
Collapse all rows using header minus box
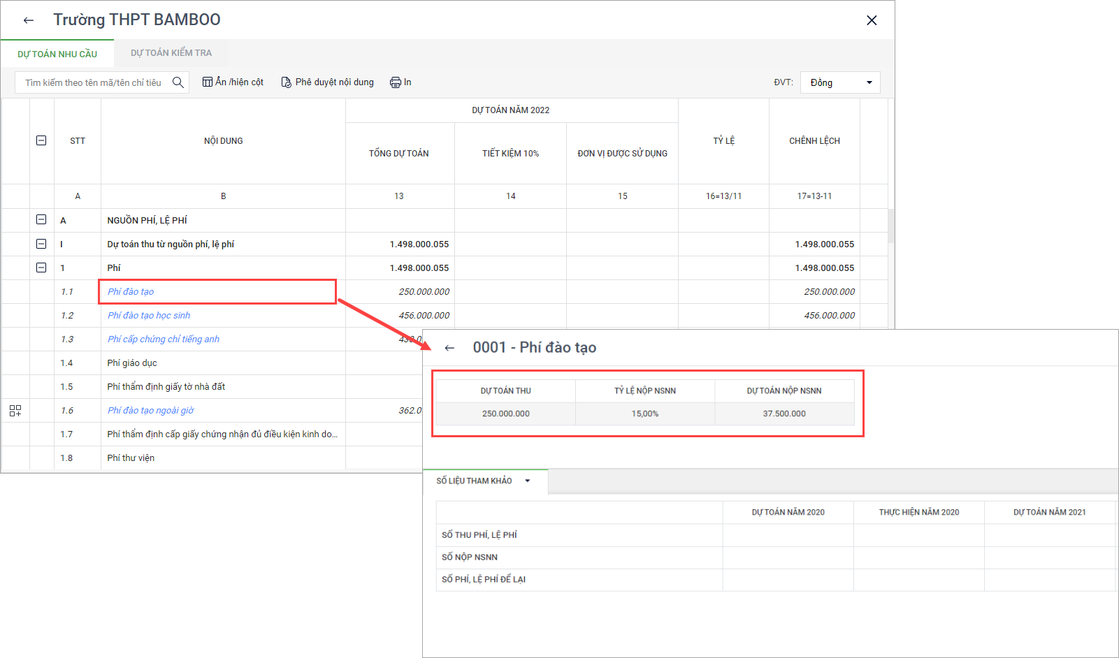point(41,140)
